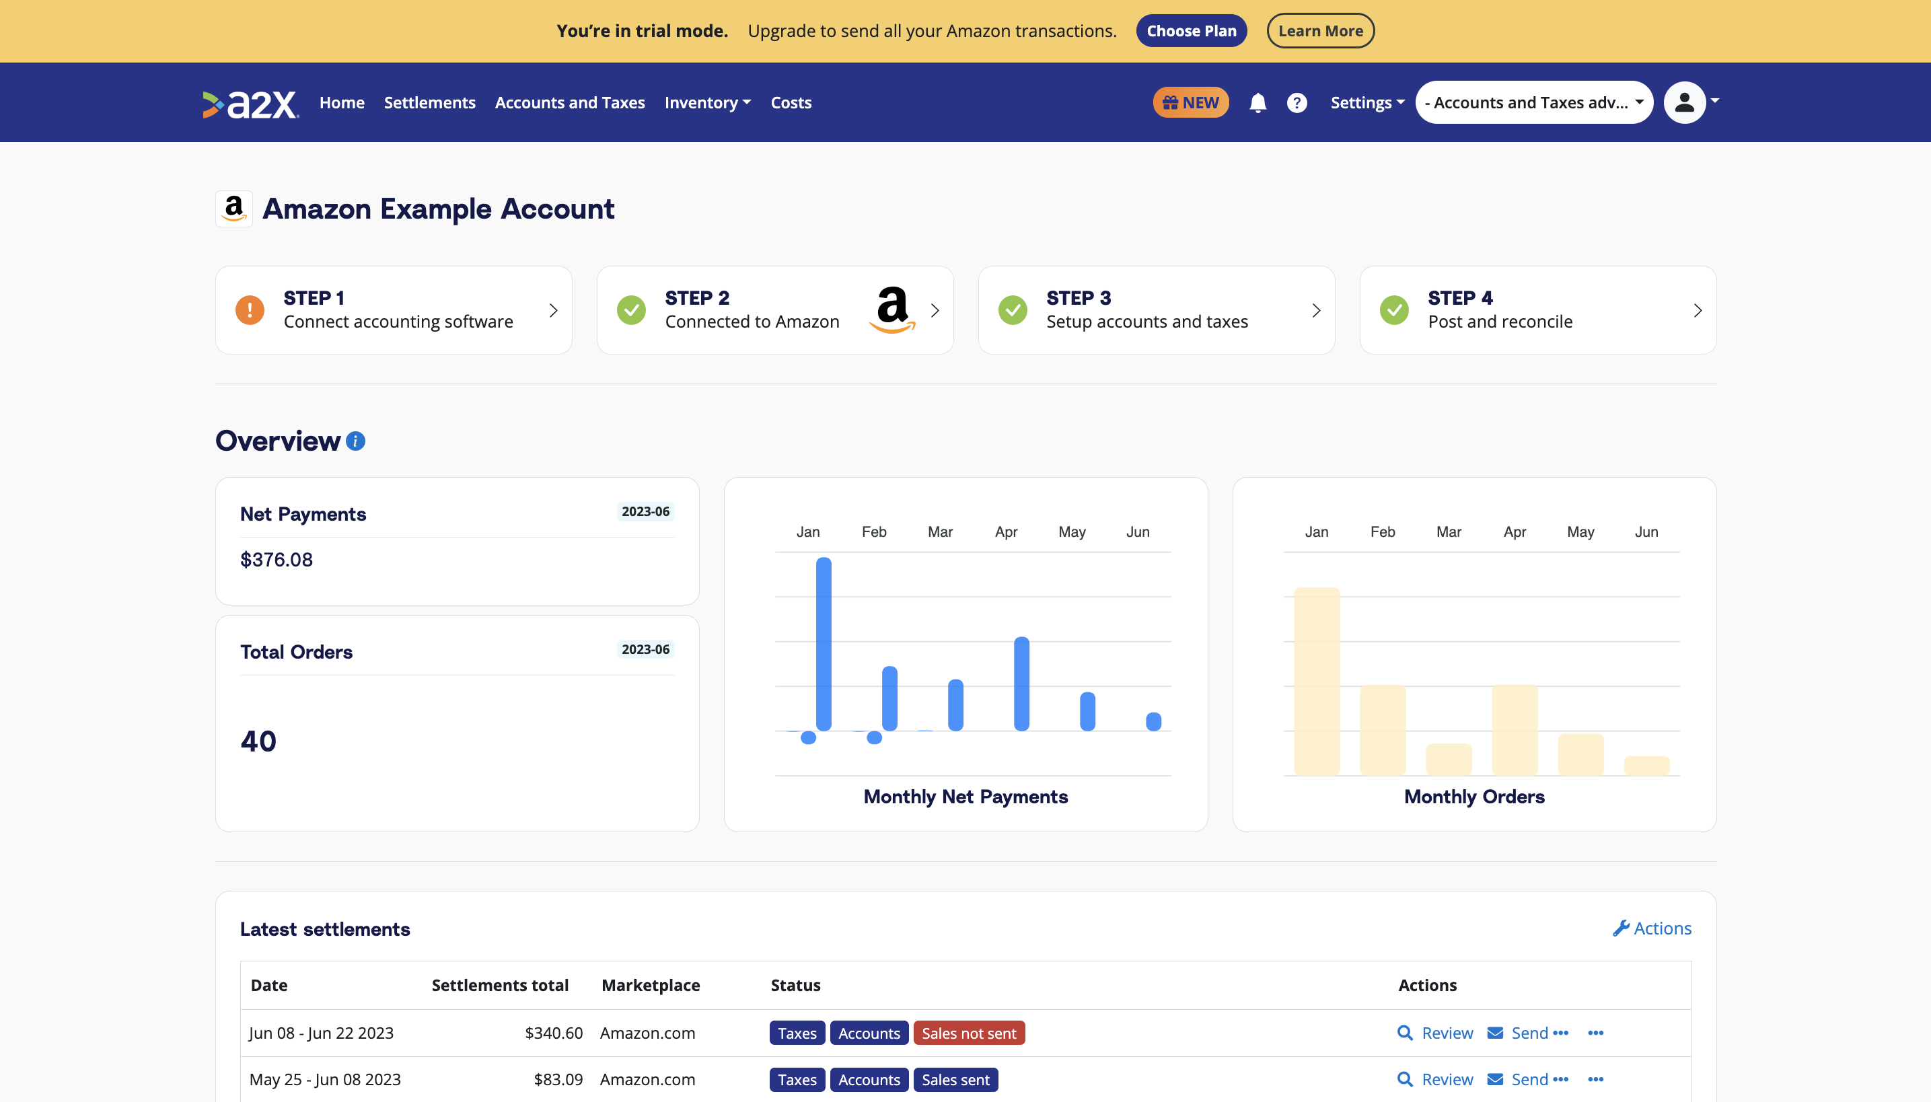Click the Status column header
1931x1102 pixels.
tap(795, 986)
